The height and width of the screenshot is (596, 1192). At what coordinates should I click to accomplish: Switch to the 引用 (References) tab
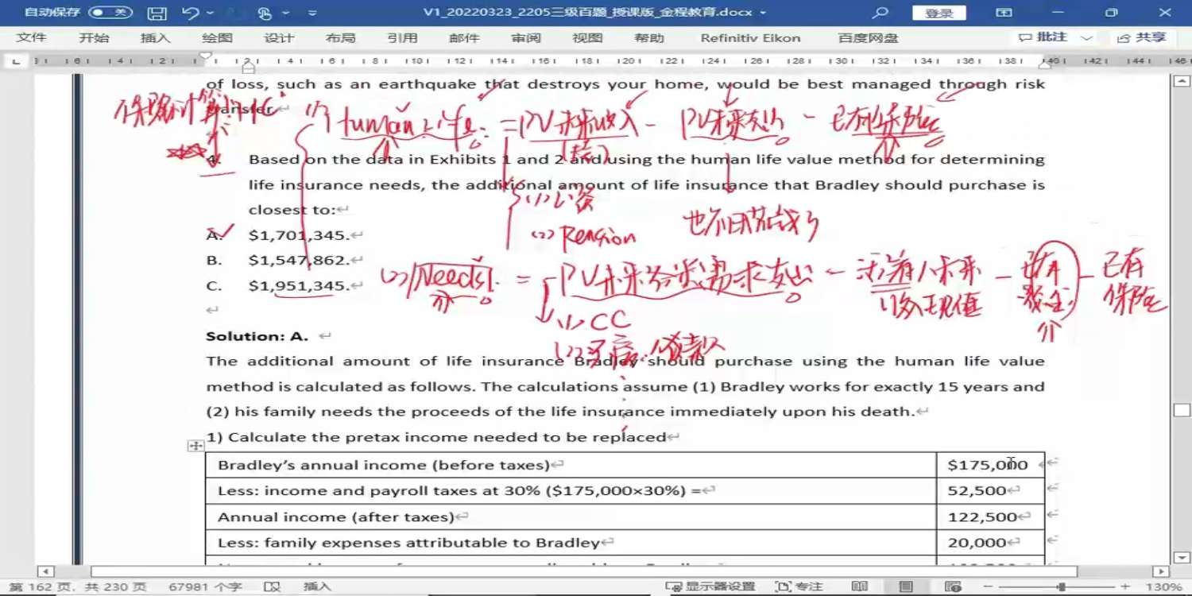402,38
